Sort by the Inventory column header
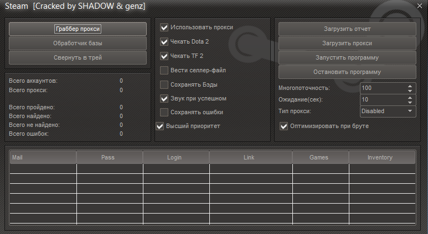 [382, 157]
